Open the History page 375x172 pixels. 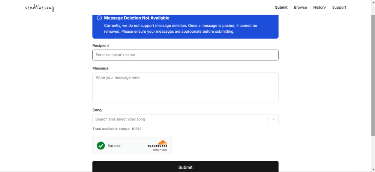tap(319, 8)
